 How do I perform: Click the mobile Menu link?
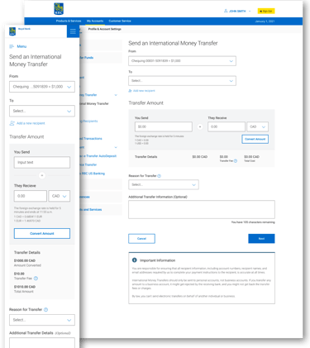click(x=21, y=46)
